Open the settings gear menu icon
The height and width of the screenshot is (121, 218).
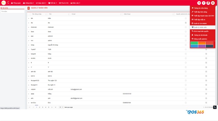tap(213, 3)
